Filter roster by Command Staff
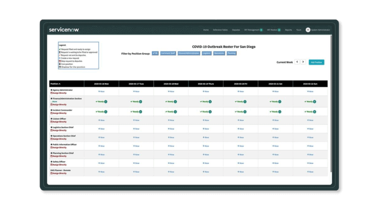 tap(168, 53)
